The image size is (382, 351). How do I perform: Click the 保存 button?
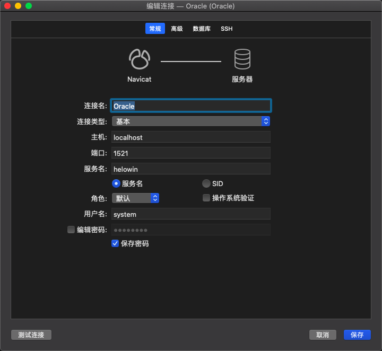(x=357, y=335)
